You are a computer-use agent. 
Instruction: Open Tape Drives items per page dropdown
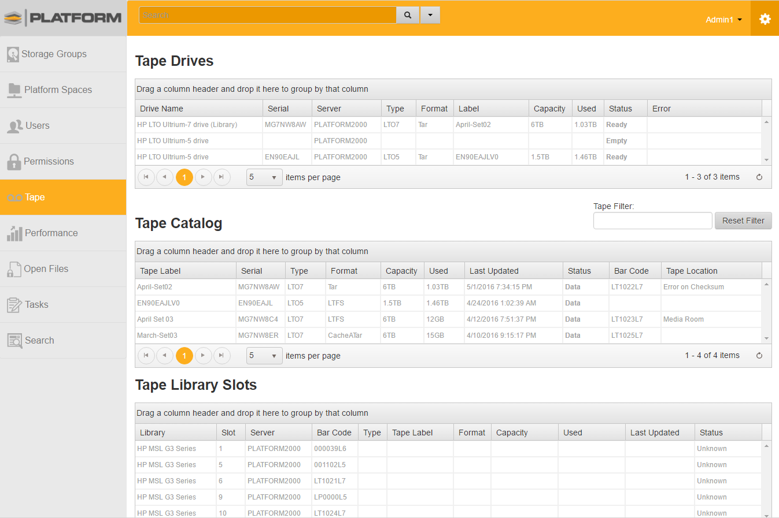point(264,177)
